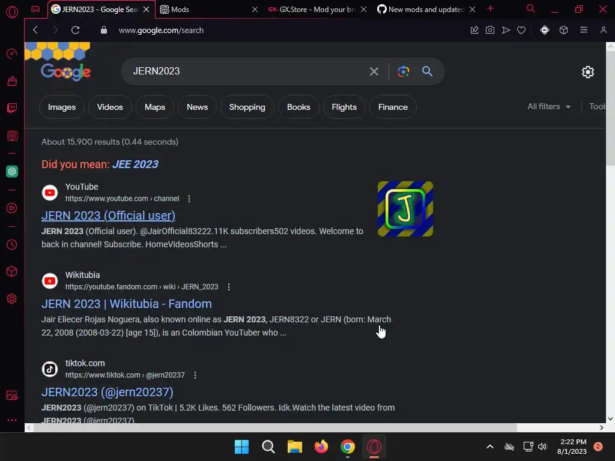Filter results by Finance
This screenshot has height=461, width=615.
pos(393,107)
